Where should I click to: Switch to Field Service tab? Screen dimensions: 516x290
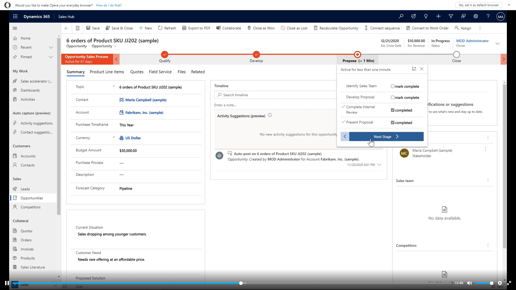tap(160, 72)
